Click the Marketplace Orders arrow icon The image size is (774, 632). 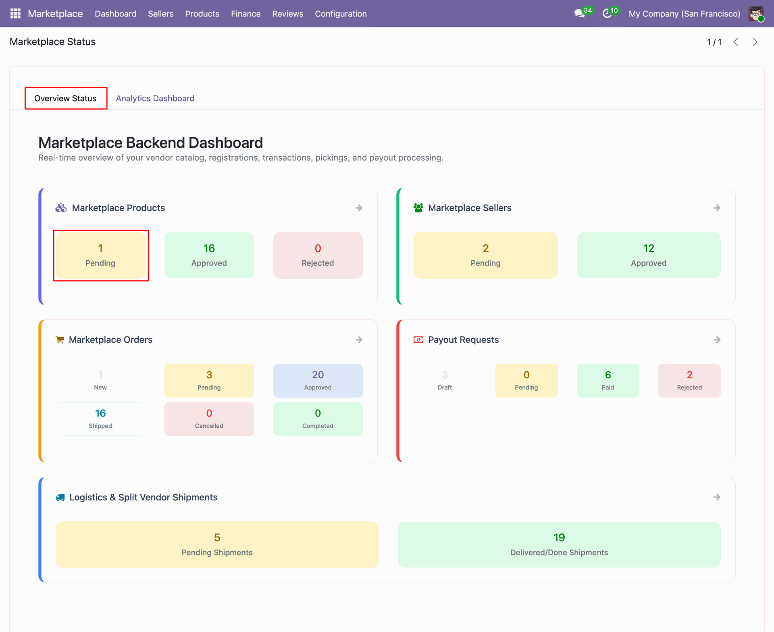(359, 340)
